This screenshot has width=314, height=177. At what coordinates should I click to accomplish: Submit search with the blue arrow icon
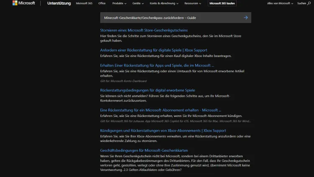point(246,18)
